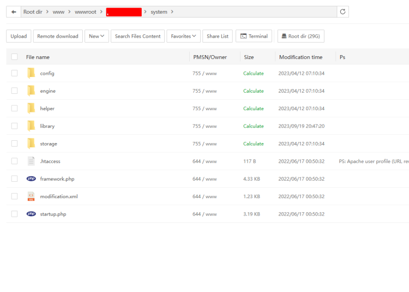The width and height of the screenshot is (409, 292).
Task: Select the checkbox beside modification.xml
Action: point(14,196)
